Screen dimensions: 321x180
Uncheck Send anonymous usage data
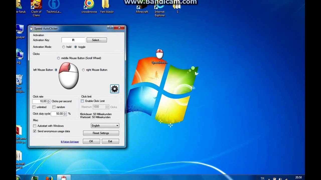(x=35, y=131)
